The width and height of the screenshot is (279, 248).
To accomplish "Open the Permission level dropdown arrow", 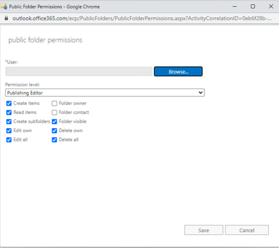I will tap(200, 93).
